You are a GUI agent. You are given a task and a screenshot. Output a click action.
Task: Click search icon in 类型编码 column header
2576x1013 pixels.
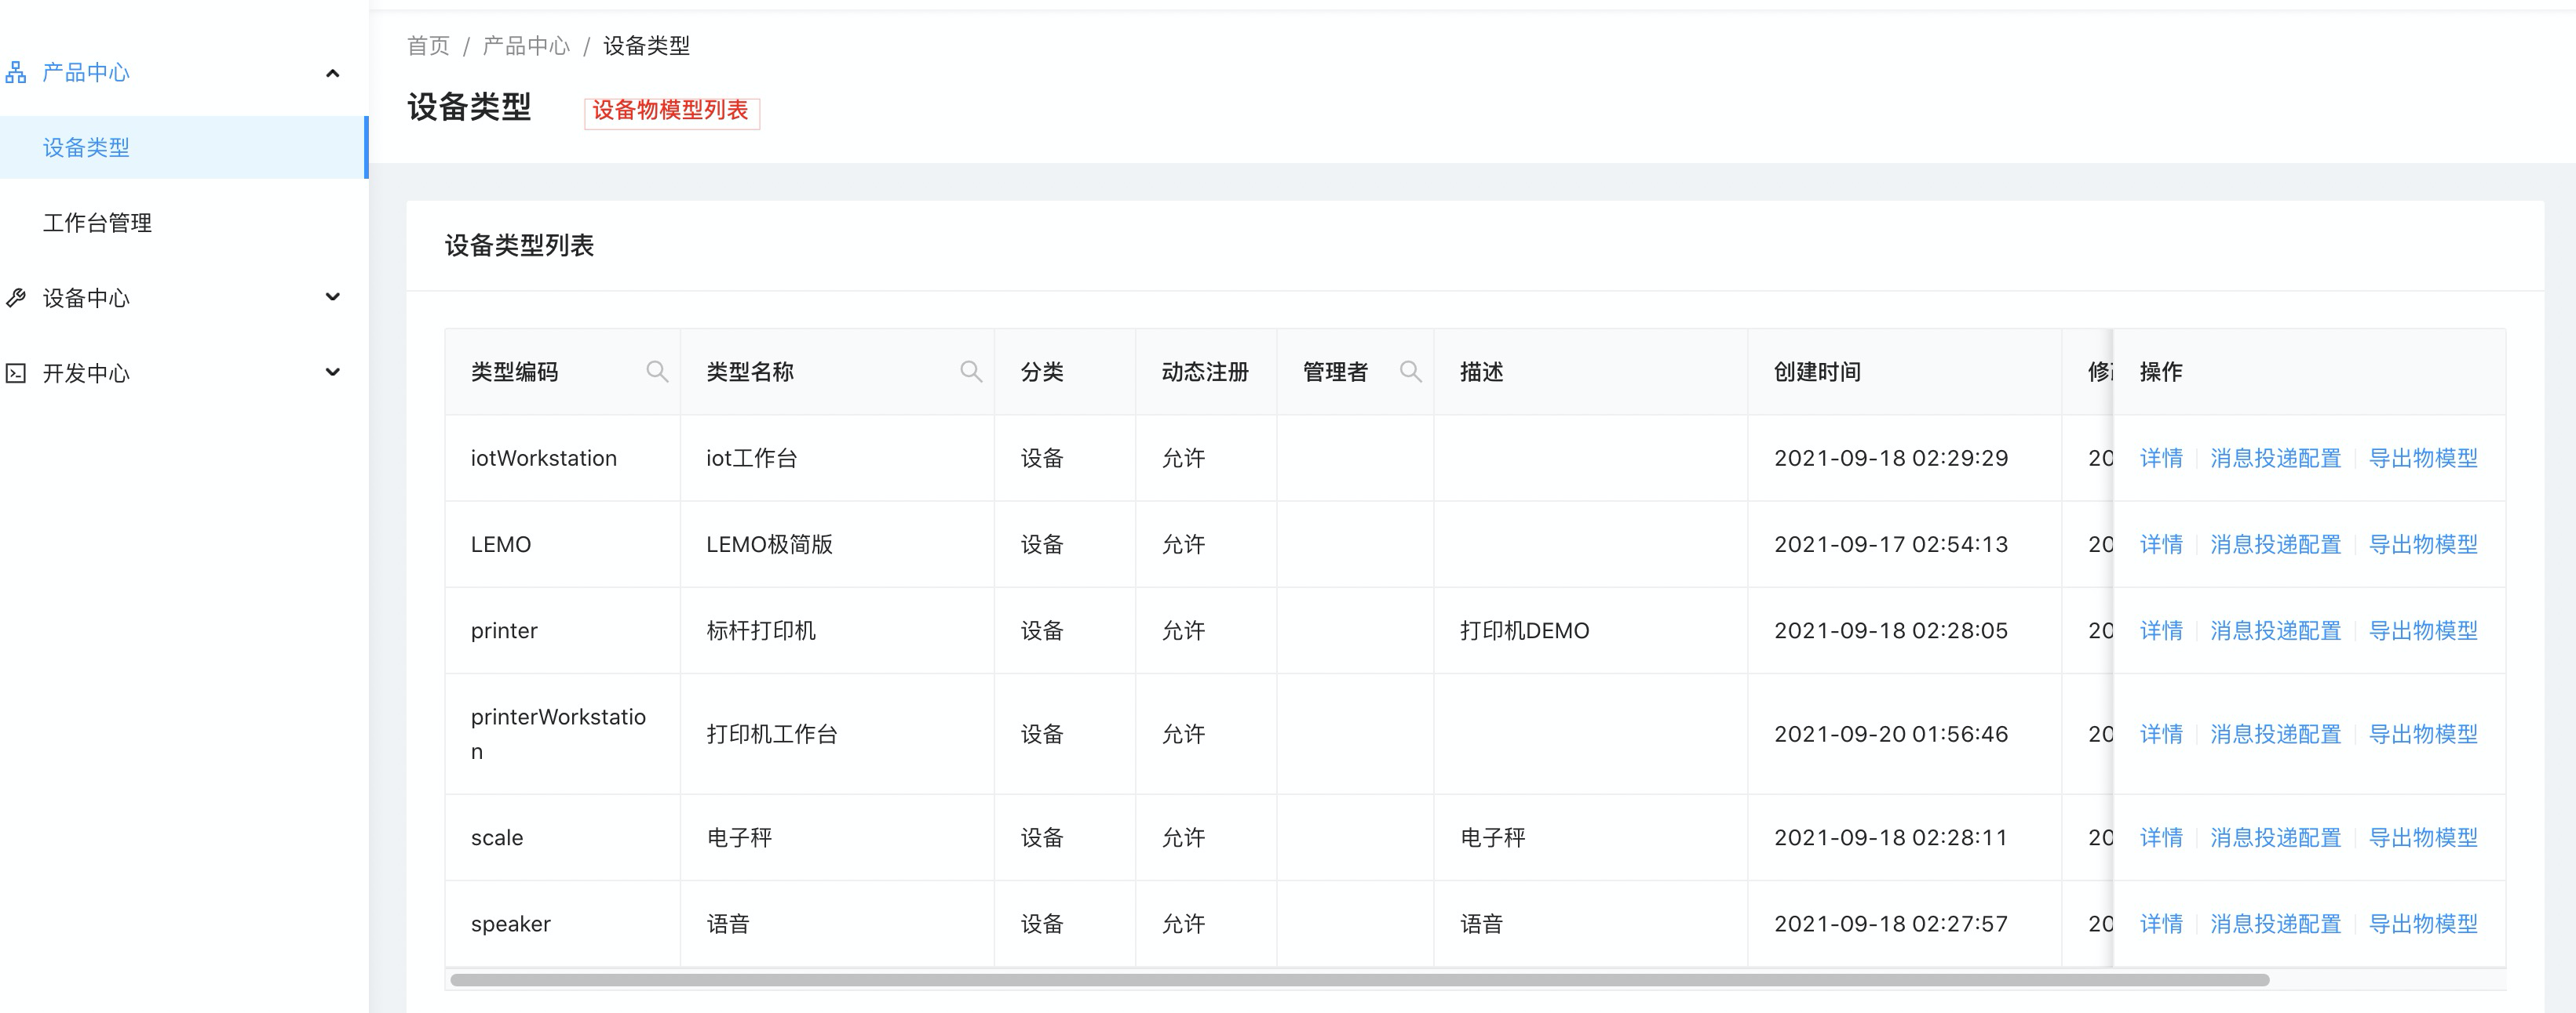pyautogui.click(x=656, y=372)
